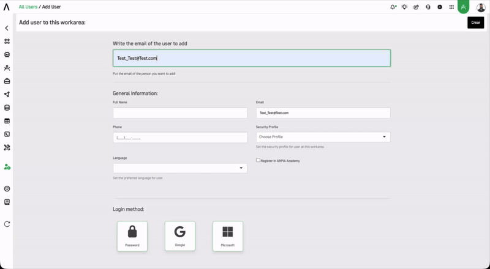Open the crossed tools sidebar icon

tap(7, 147)
